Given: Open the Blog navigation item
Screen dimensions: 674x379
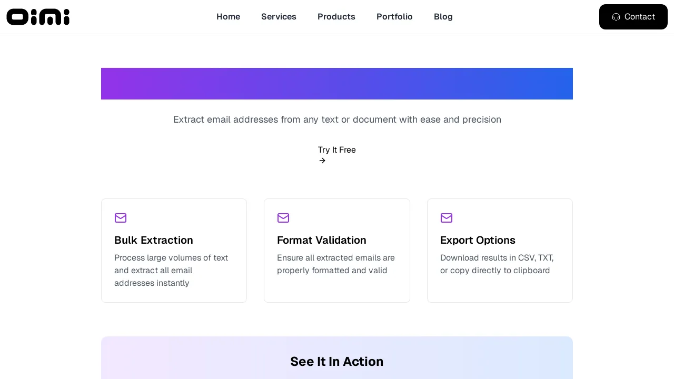Looking at the screenshot, I should click(443, 16).
